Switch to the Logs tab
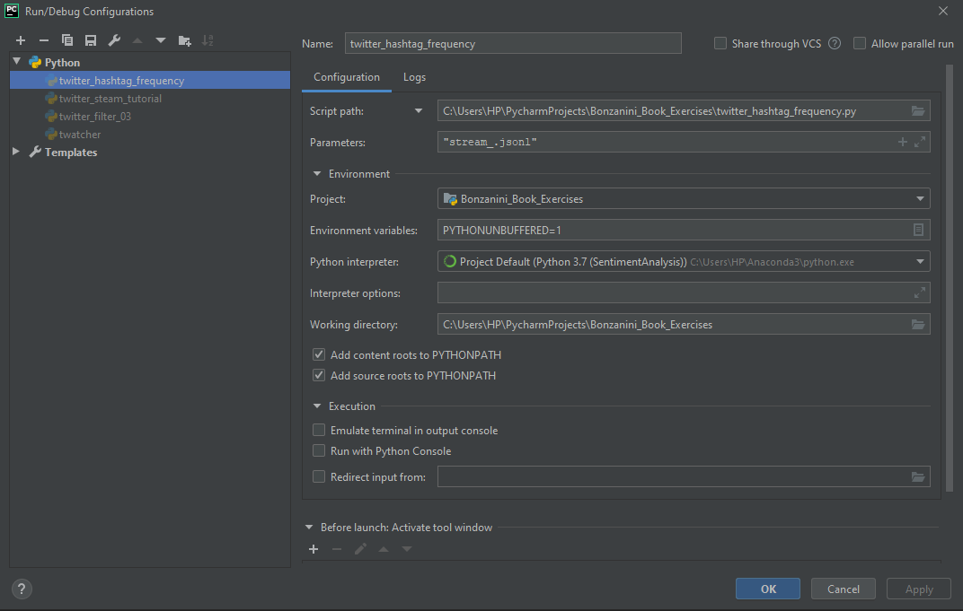The height and width of the screenshot is (611, 963). coord(414,77)
